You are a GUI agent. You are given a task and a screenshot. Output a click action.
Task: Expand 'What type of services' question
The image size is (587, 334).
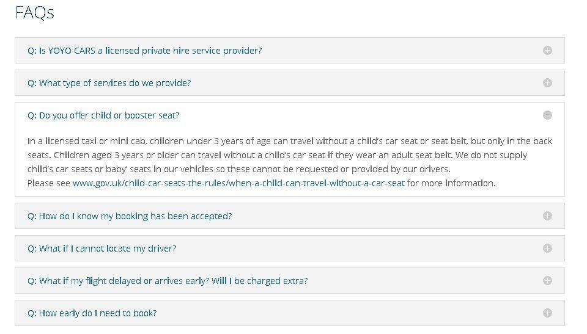pyautogui.click(x=109, y=83)
